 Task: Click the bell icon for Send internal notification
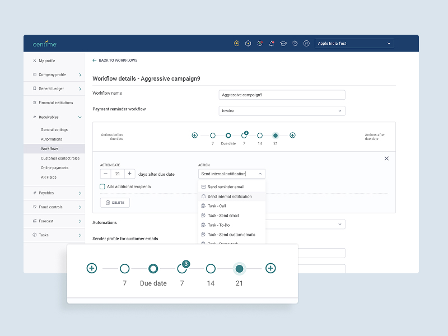click(203, 197)
